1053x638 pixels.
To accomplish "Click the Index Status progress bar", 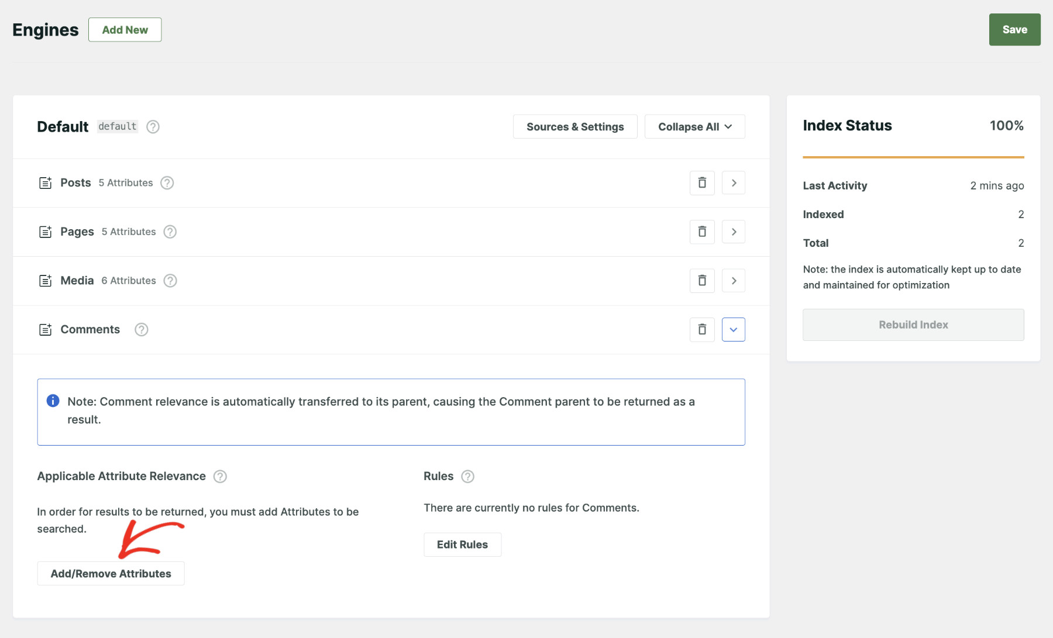I will point(913,157).
